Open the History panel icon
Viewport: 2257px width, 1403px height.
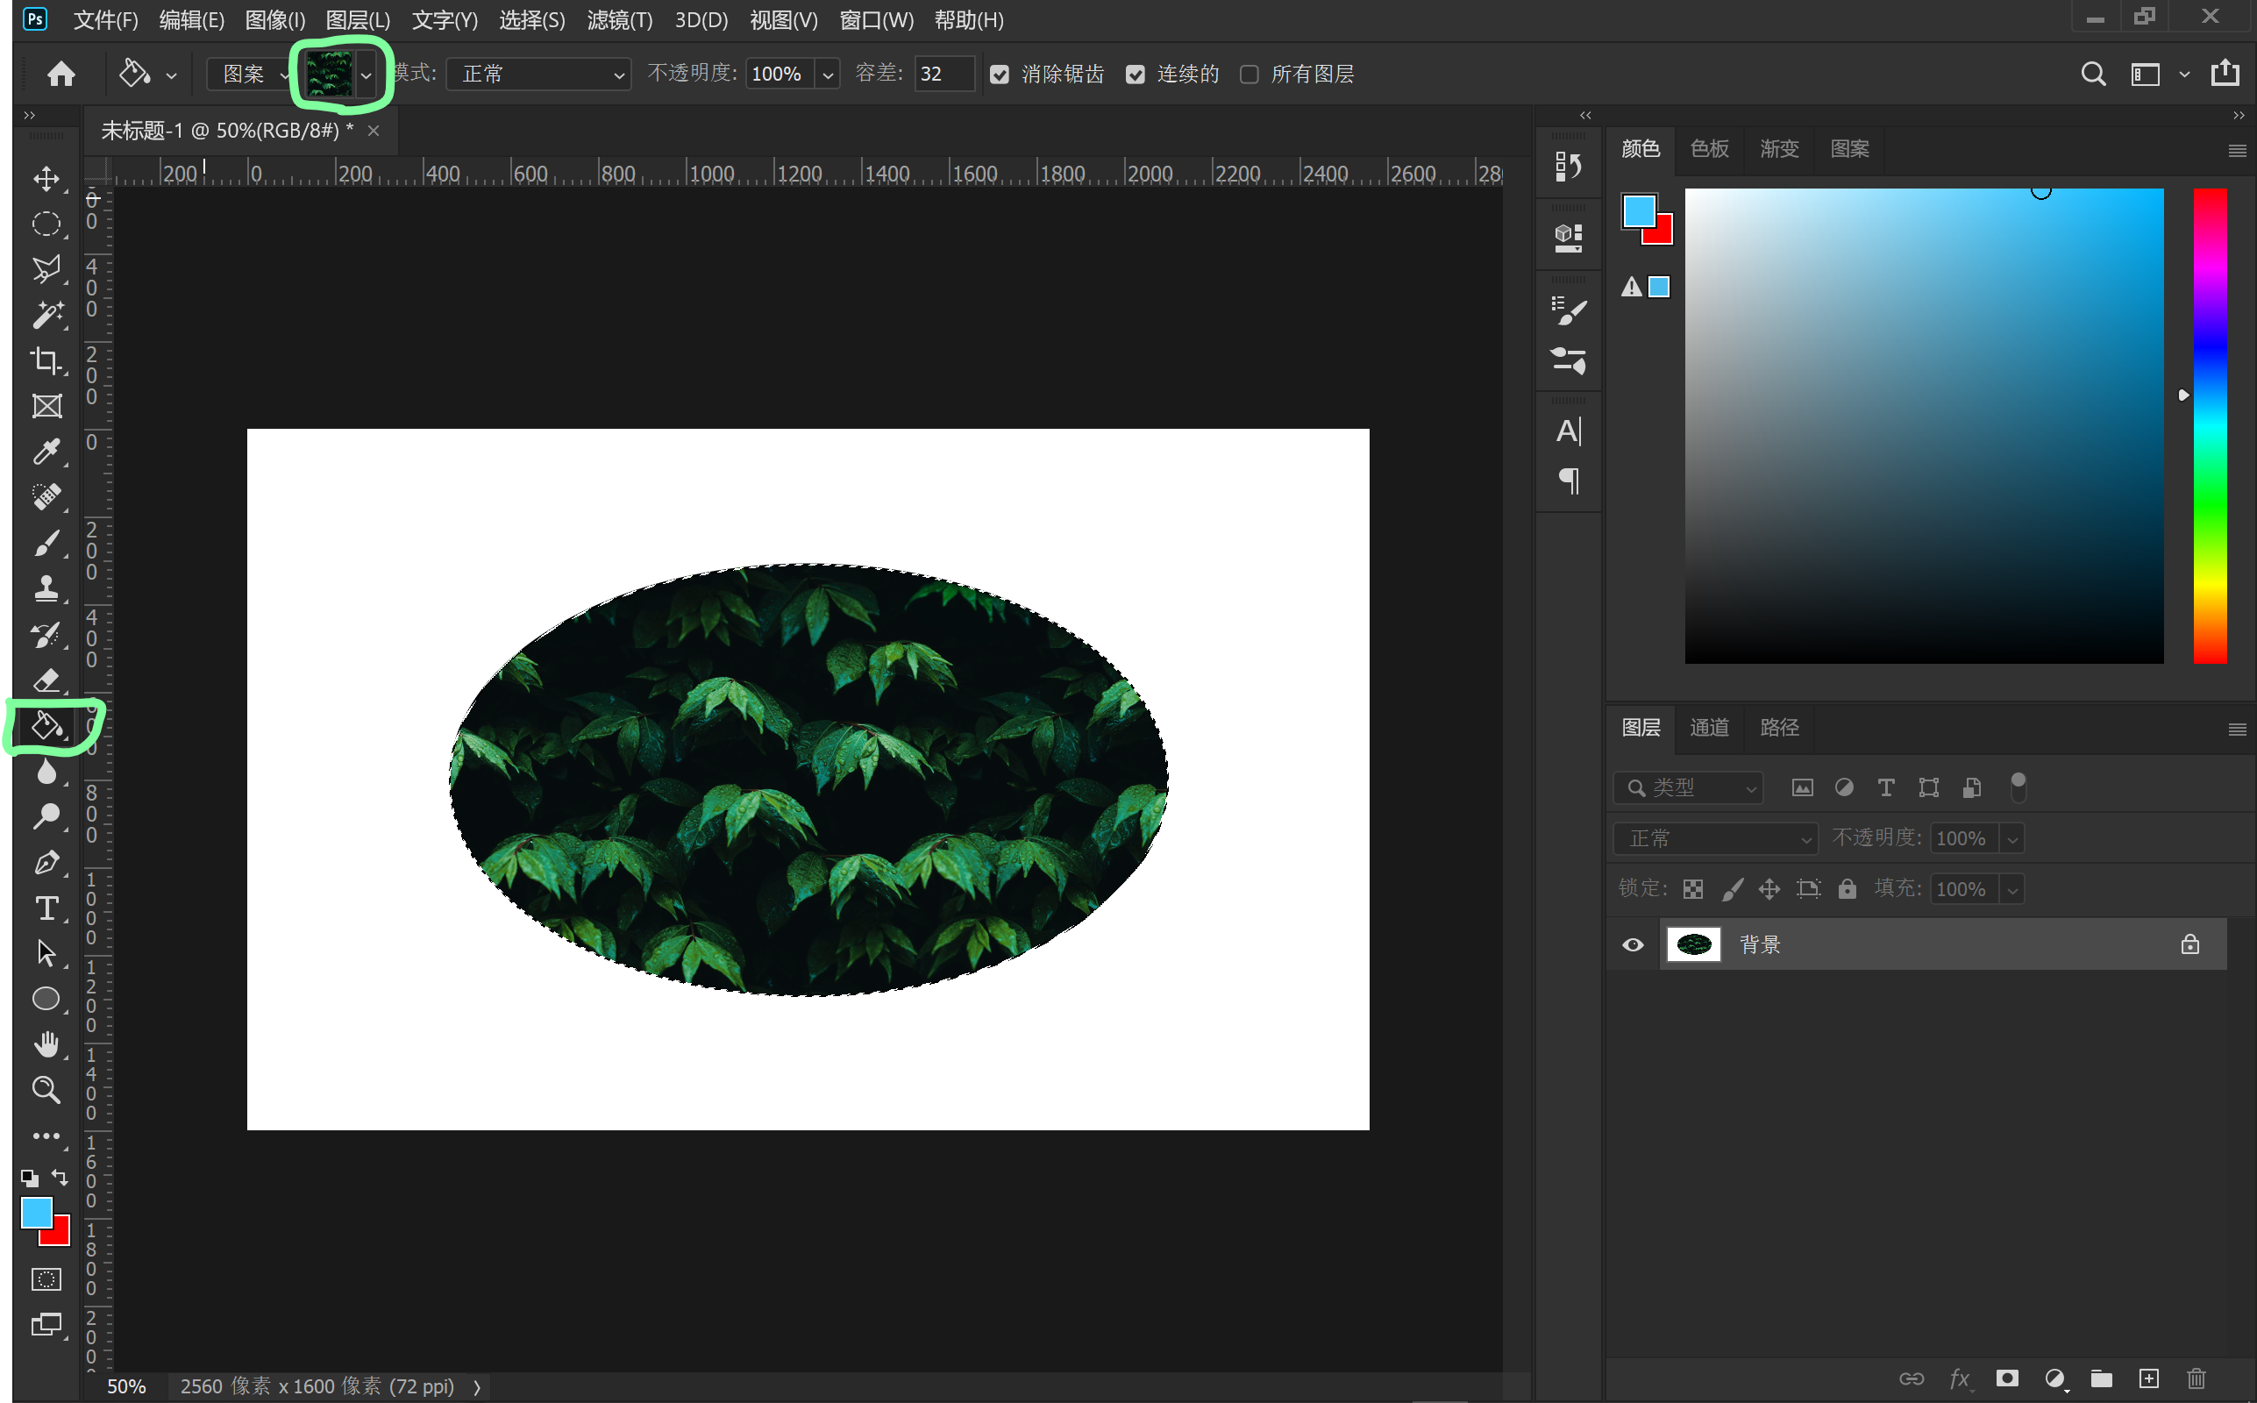tap(1568, 166)
